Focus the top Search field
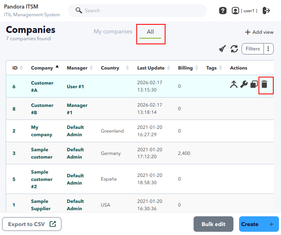 [x=137, y=11]
